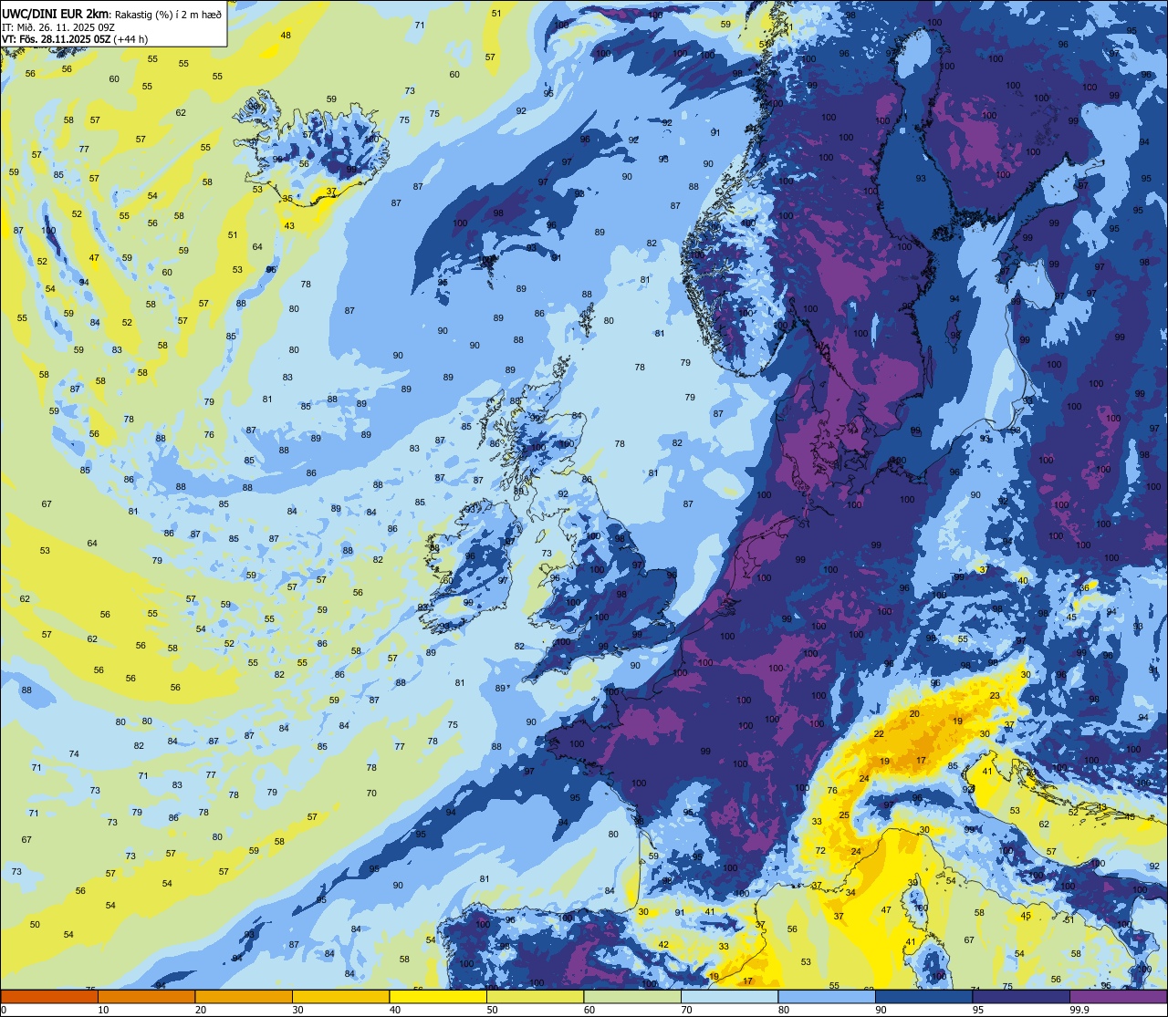The image size is (1168, 1017).
Task: Click the map value "22" in the orange Alpine area
Action: 879,734
